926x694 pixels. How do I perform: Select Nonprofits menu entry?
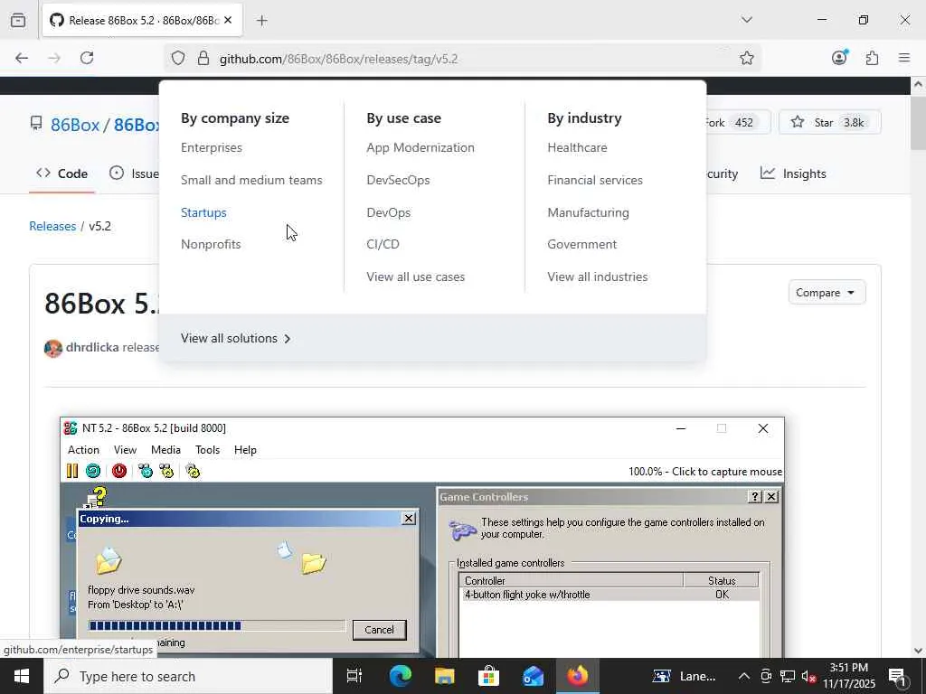(211, 244)
